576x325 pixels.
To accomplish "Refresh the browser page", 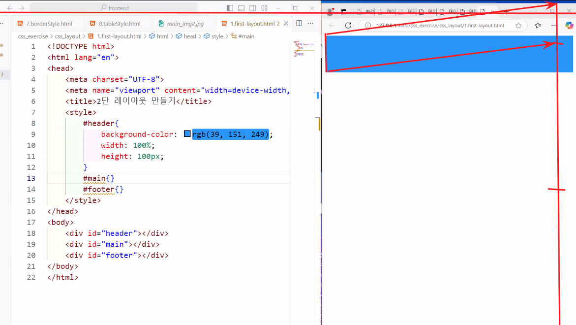I will [348, 26].
